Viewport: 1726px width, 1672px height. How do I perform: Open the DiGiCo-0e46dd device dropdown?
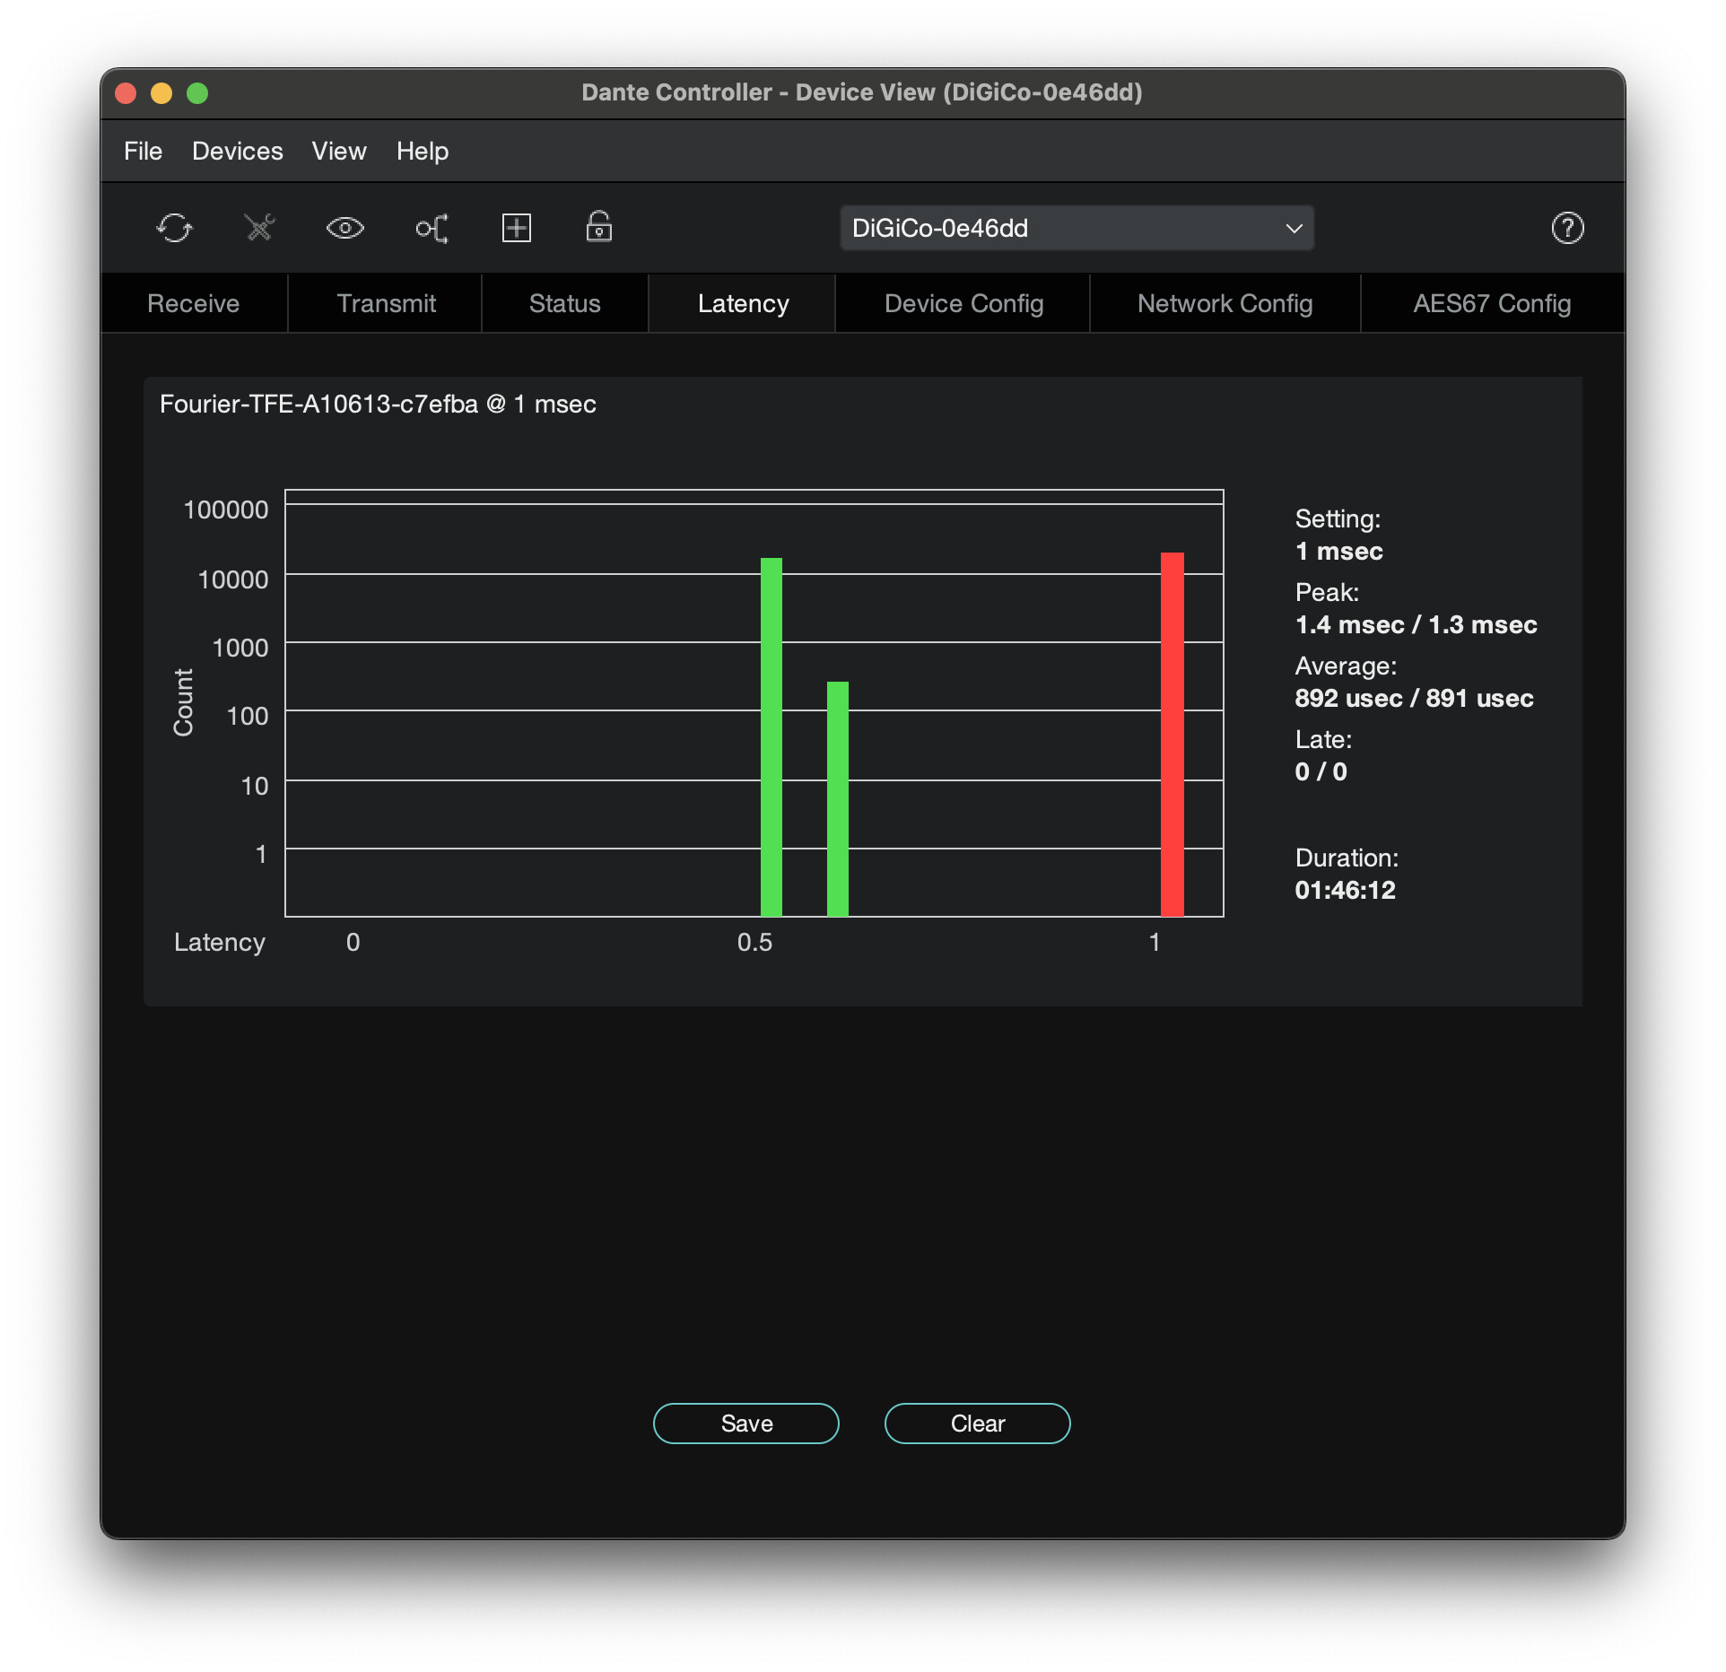(1077, 228)
